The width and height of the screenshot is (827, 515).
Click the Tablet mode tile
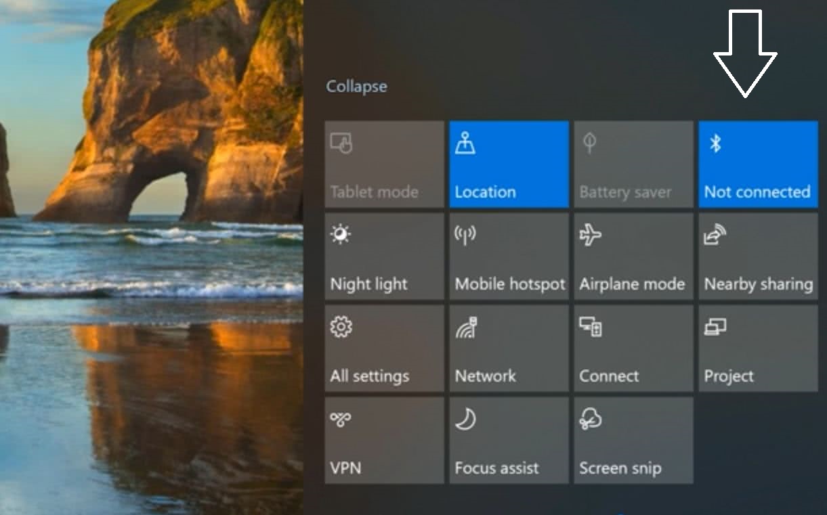click(x=384, y=164)
